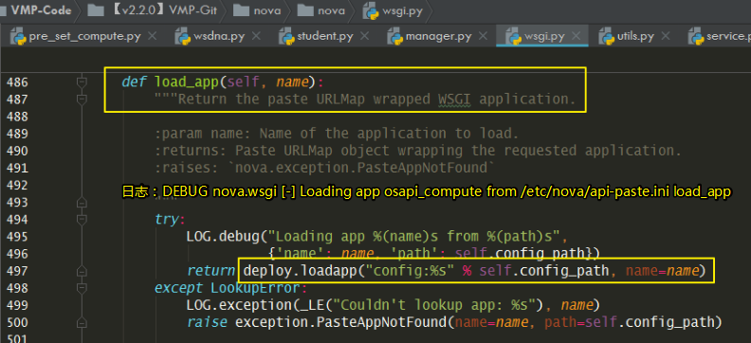This screenshot has width=751, height=343.
Task: Collapse the try block at line 494
Action: 82,220
